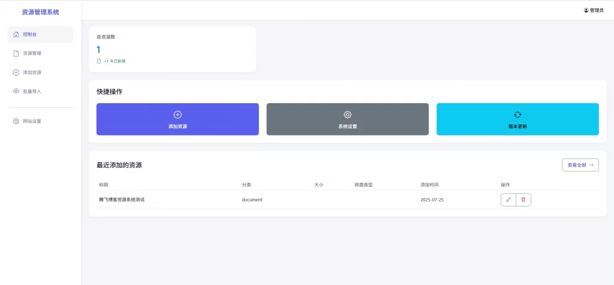Click the cyan 版本更新 quick action card
The image size is (614, 285).
[517, 119]
